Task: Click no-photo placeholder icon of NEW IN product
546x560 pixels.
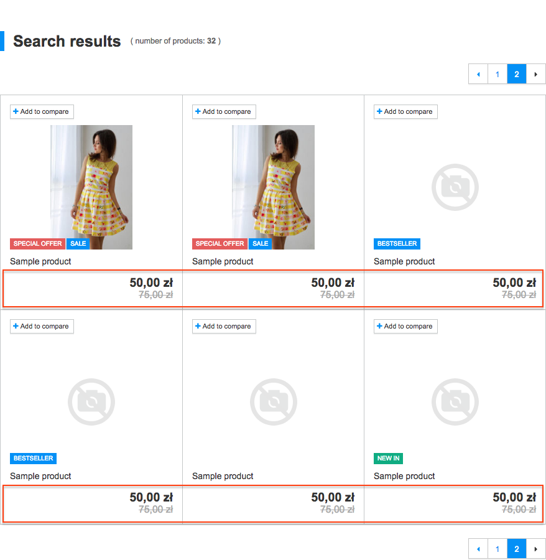Action: [x=455, y=402]
